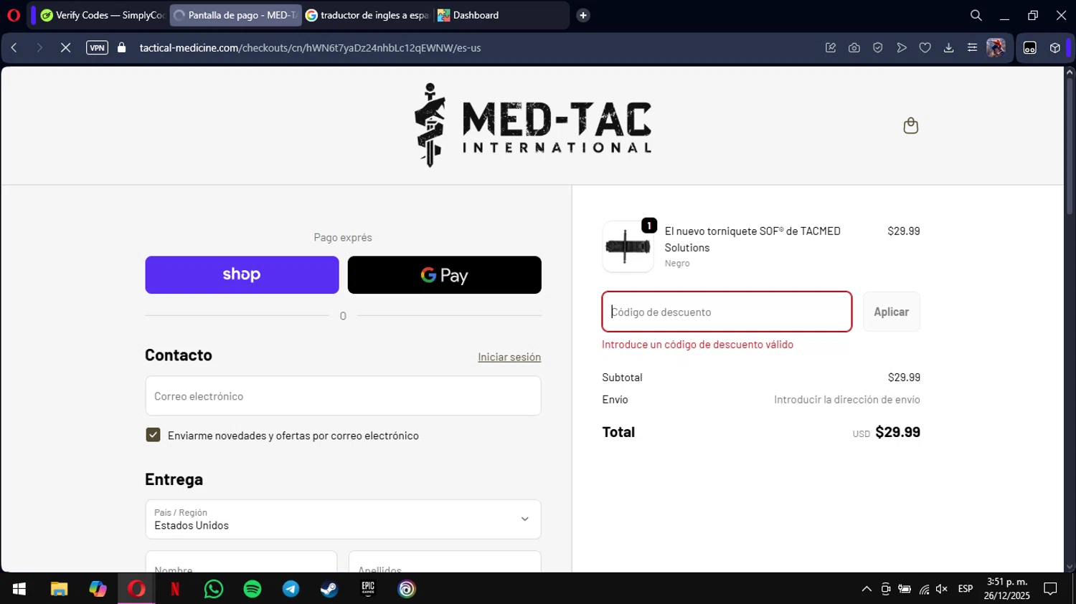Show hidden system tray icons

point(867,589)
